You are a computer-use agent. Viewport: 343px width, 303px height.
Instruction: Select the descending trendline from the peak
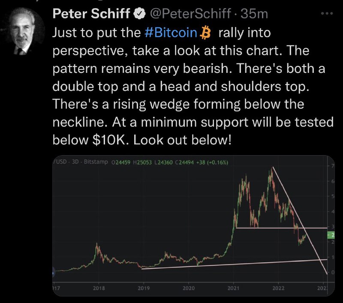click(x=300, y=220)
